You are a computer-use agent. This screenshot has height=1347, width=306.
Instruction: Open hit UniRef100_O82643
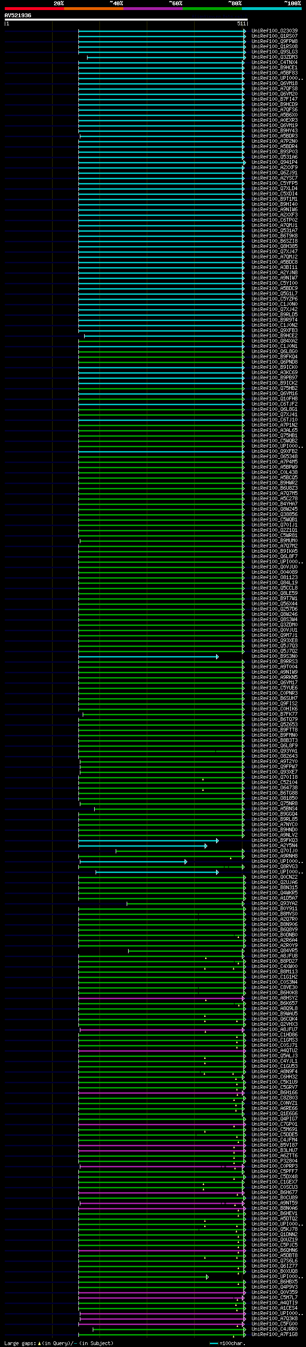[274, 756]
